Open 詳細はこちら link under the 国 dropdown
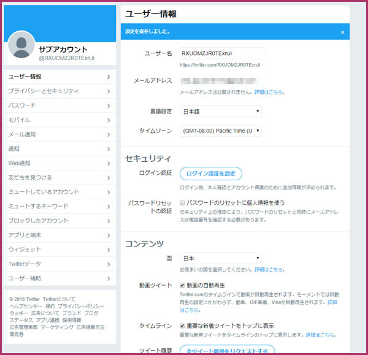The width and height of the screenshot is (368, 355). click(x=269, y=270)
